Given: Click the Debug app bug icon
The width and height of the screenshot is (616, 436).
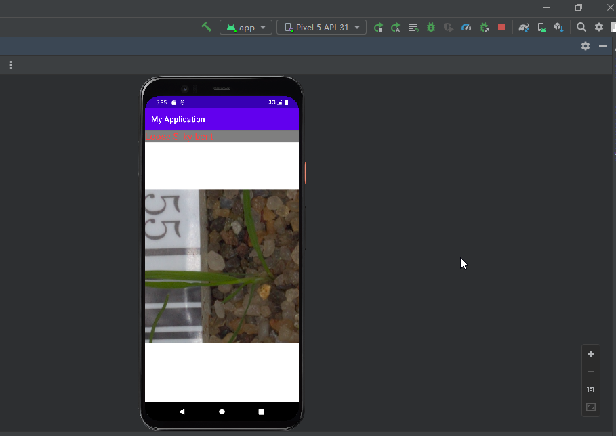Looking at the screenshot, I should coord(431,28).
